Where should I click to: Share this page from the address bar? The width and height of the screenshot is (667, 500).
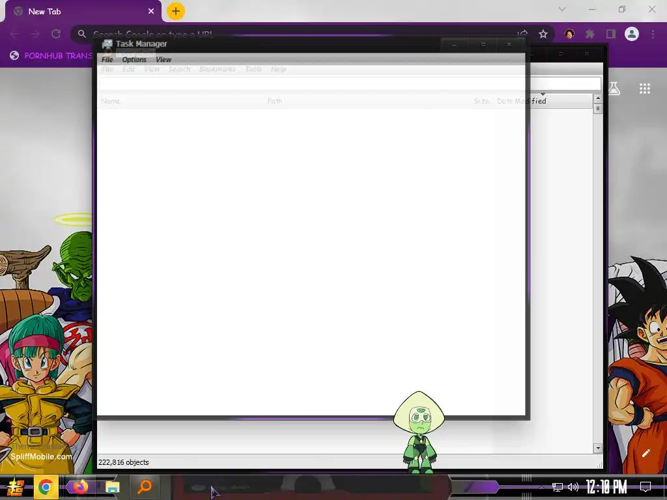(x=523, y=34)
